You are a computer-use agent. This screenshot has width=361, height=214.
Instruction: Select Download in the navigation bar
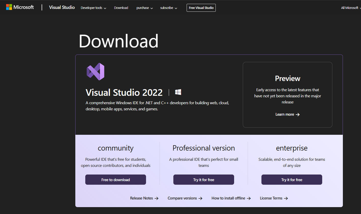tap(121, 8)
